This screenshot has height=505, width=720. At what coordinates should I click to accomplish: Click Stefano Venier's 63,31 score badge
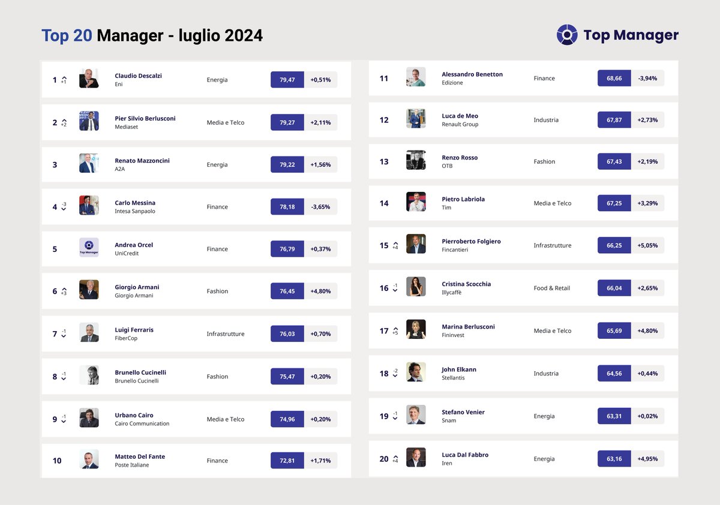[x=614, y=416]
